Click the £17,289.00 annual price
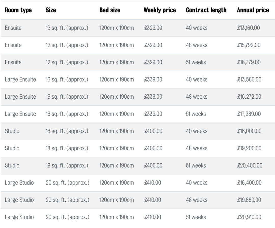275x228 pixels. click(x=249, y=114)
